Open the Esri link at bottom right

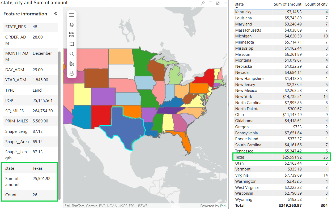[x=223, y=206]
